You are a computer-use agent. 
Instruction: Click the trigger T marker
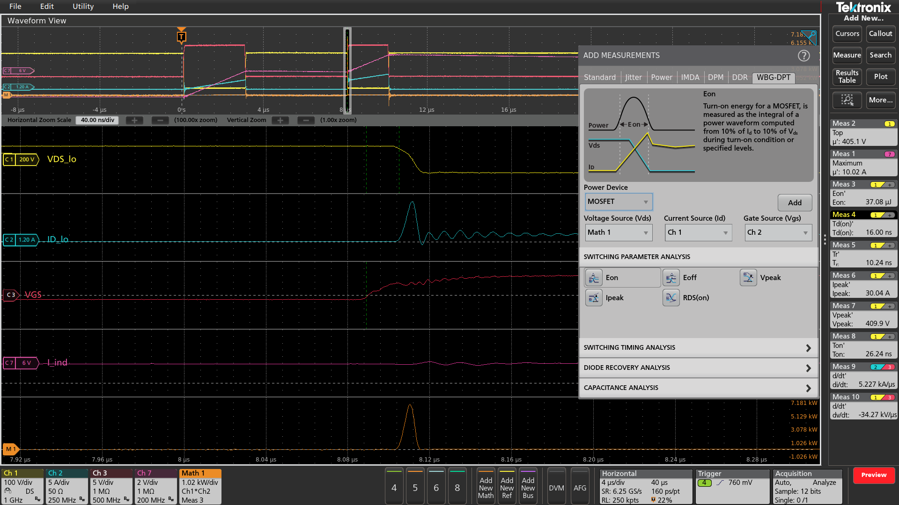(x=181, y=36)
